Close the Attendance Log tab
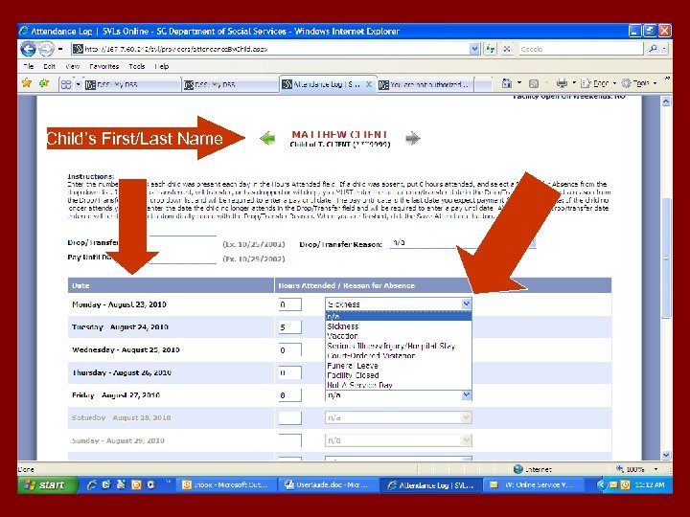The width and height of the screenshot is (690, 517). point(369,84)
